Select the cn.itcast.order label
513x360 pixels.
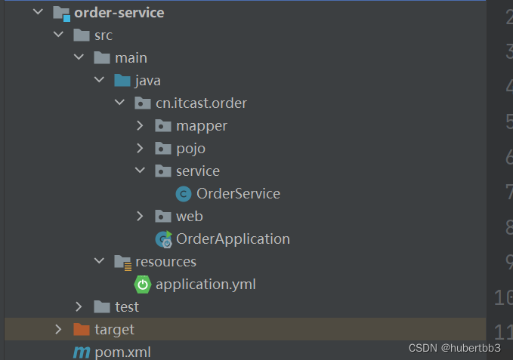click(201, 103)
